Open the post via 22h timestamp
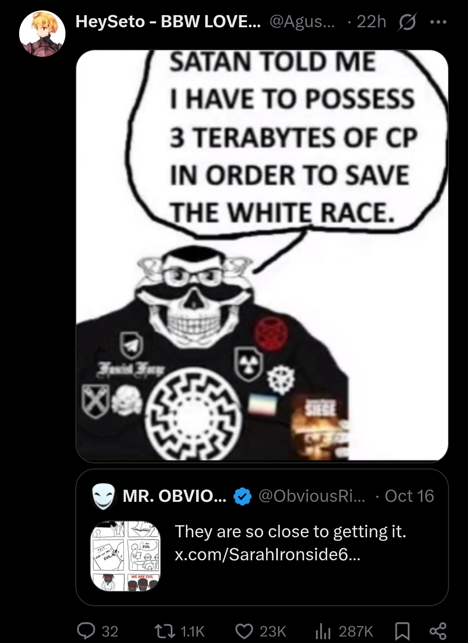The image size is (468, 643). click(x=371, y=21)
